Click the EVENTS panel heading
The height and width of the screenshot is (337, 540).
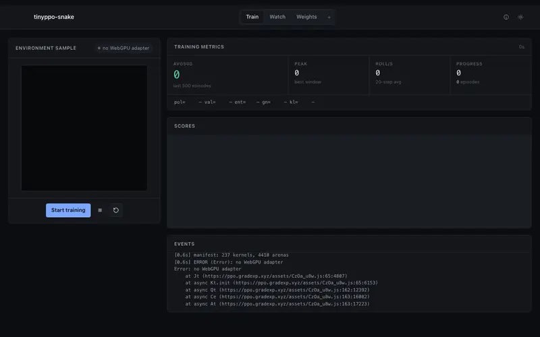[x=184, y=244]
